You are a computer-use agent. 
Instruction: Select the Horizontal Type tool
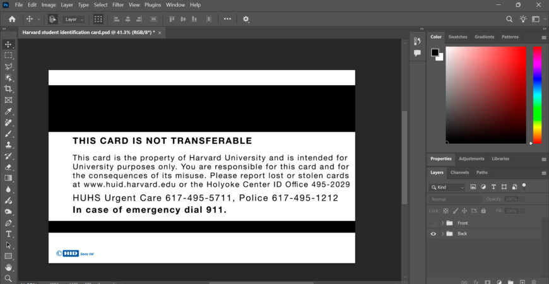(x=8, y=234)
